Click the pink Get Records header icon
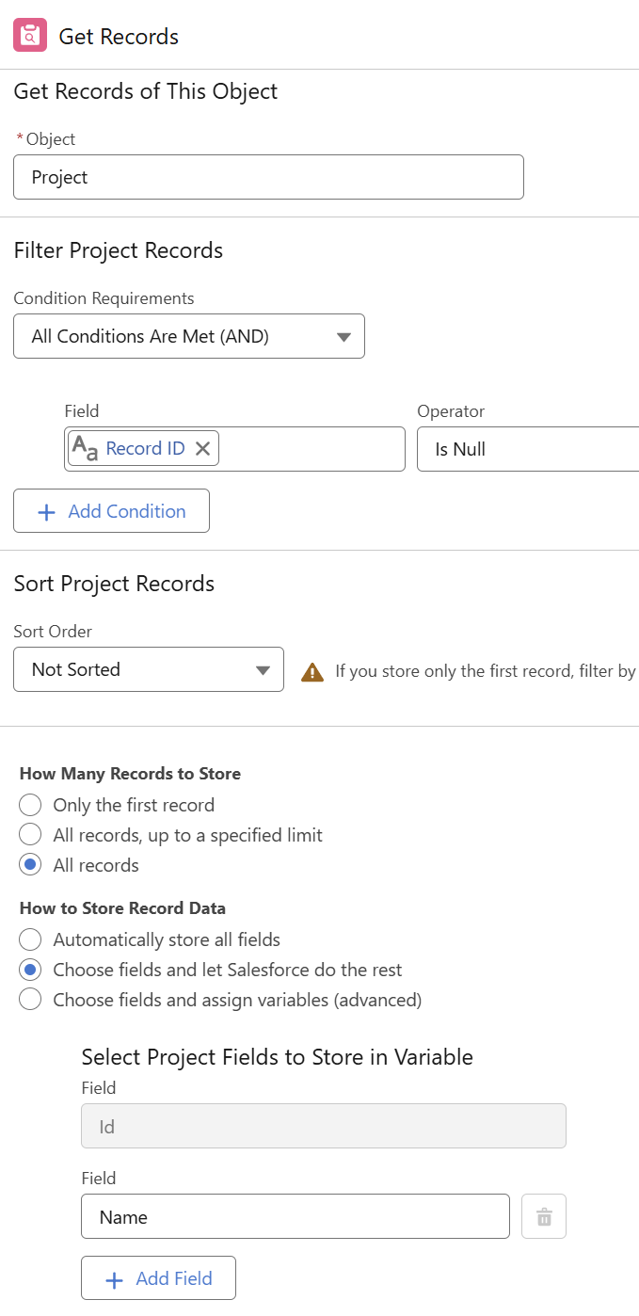This screenshot has height=1316, width=639. pos(30,36)
